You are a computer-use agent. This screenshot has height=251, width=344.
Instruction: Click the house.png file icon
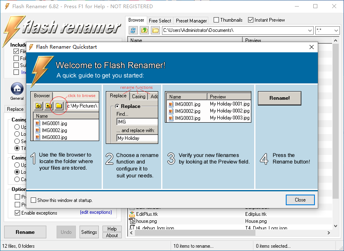[132, 221]
